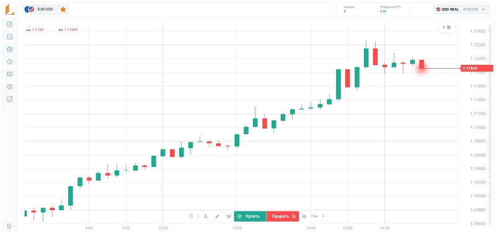Screen dimensions: 496x233
Task: Expand the collapsed side panel arrow
Action: pos(446,27)
